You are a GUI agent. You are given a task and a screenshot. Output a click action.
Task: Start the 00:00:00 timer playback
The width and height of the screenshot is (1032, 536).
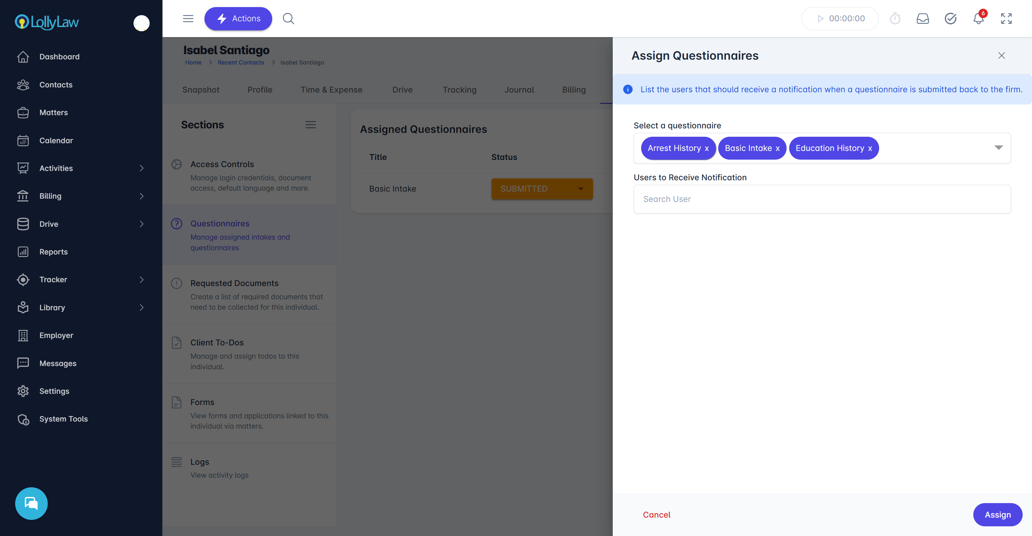click(x=820, y=19)
